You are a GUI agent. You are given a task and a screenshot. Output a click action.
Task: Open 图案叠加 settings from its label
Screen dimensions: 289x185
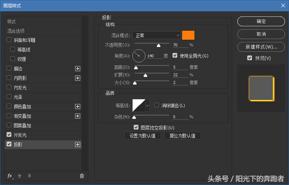pyautogui.click(x=22, y=126)
